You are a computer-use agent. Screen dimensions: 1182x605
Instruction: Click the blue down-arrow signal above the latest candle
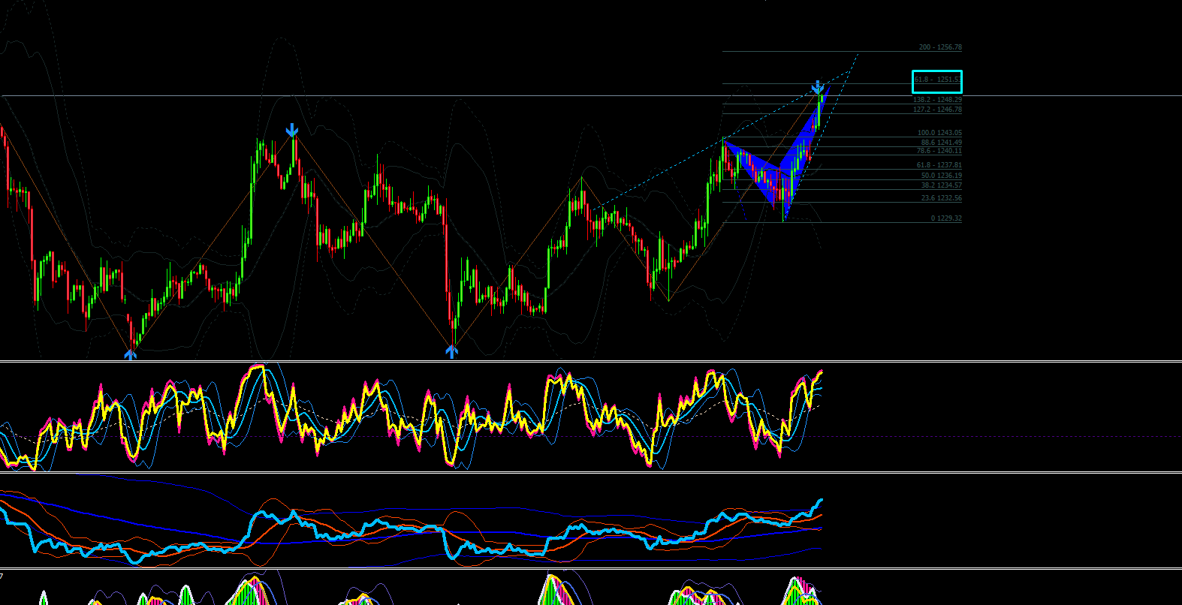pyautogui.click(x=818, y=87)
